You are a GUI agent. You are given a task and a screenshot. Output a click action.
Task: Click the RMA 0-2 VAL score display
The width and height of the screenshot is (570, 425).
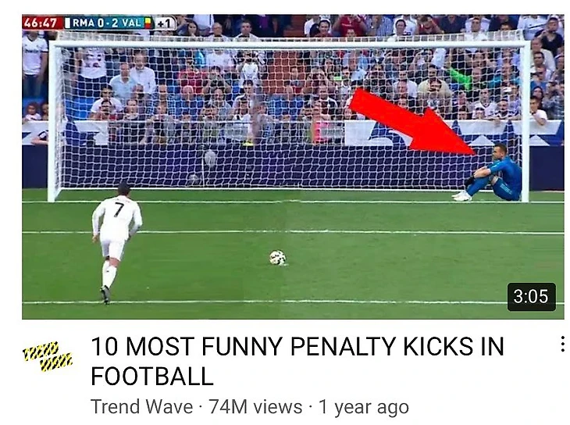(106, 23)
